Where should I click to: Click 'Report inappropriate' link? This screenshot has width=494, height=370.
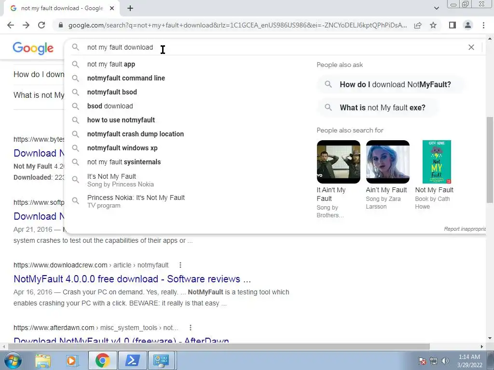[465, 229]
